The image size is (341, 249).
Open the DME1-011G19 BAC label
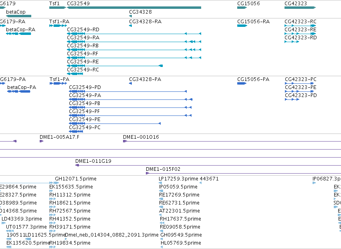(93, 161)
